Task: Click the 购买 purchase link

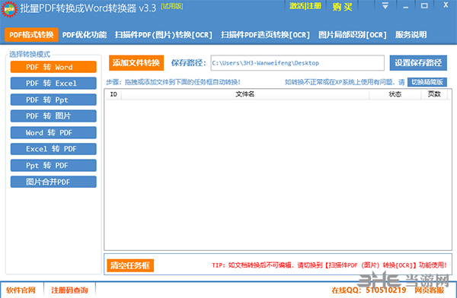Action: [342, 6]
